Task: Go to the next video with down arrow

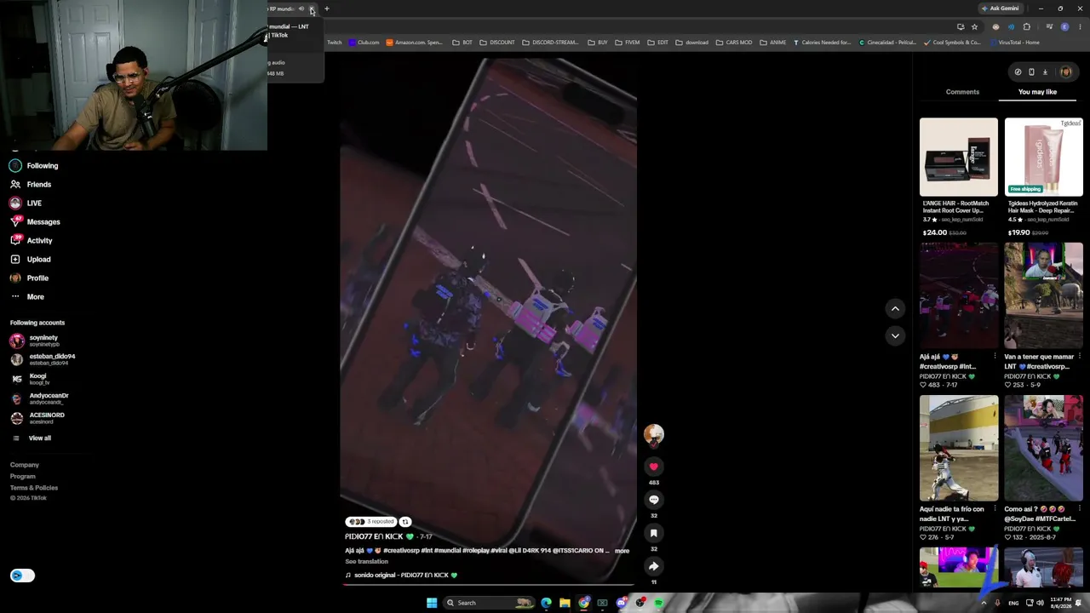Action: pyautogui.click(x=895, y=335)
